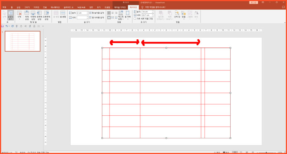Image resolution: width=287 pixels, height=154 pixels.
Task: Save with the quick access Save icon
Action: (3, 26)
